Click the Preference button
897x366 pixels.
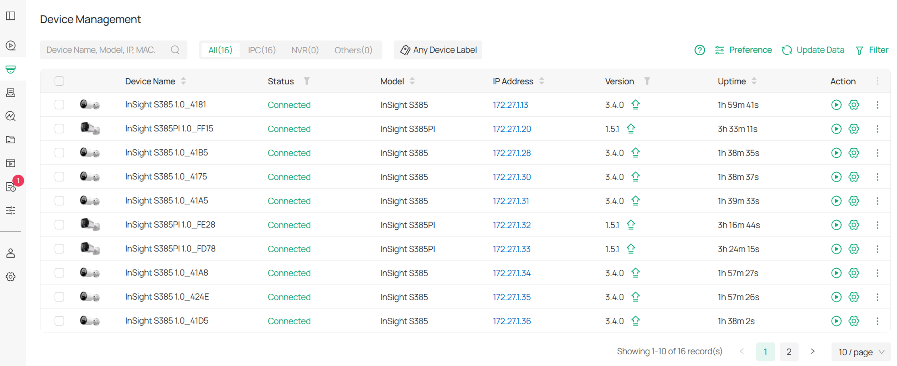point(743,50)
